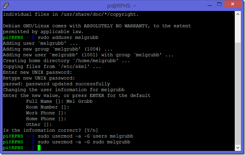Click the "Home Phone []:" prompt line
The height and width of the screenshot is (155, 245).
coord(46,118)
